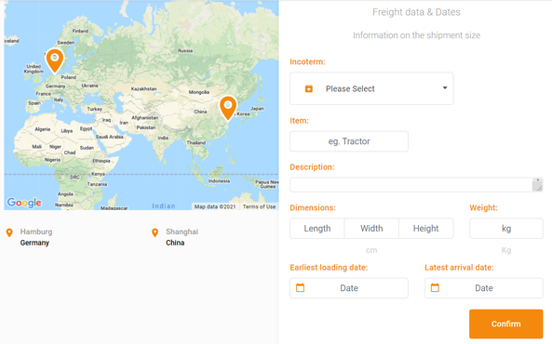Open the Please Select Incoterm combo box
This screenshot has height=344, width=552.
pyautogui.click(x=371, y=88)
